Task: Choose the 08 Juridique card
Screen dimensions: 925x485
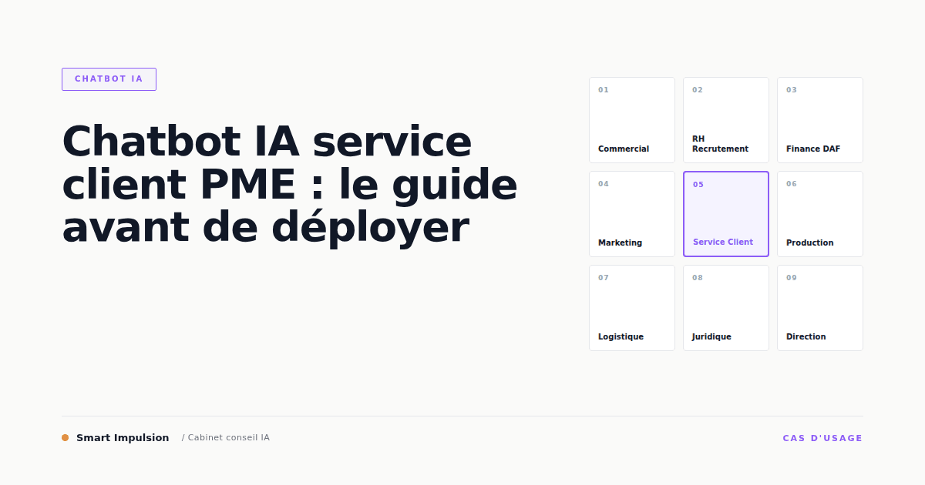Action: pos(726,308)
